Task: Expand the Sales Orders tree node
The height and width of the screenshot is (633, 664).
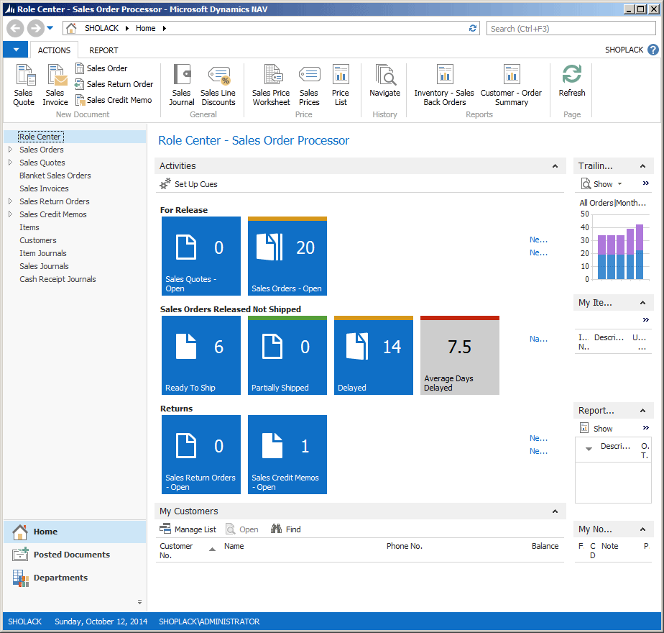Action: [x=11, y=149]
